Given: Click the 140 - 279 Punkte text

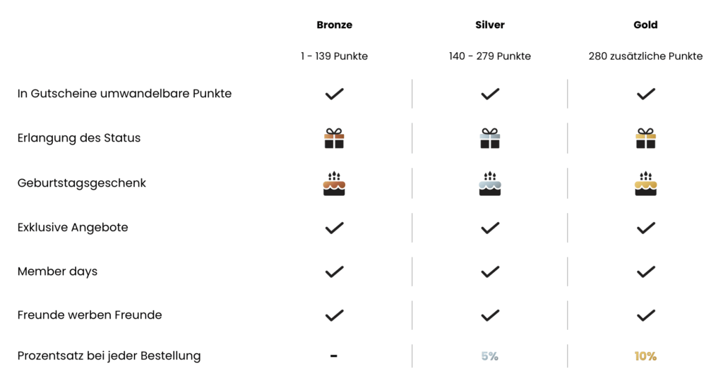Looking at the screenshot, I should [x=490, y=56].
